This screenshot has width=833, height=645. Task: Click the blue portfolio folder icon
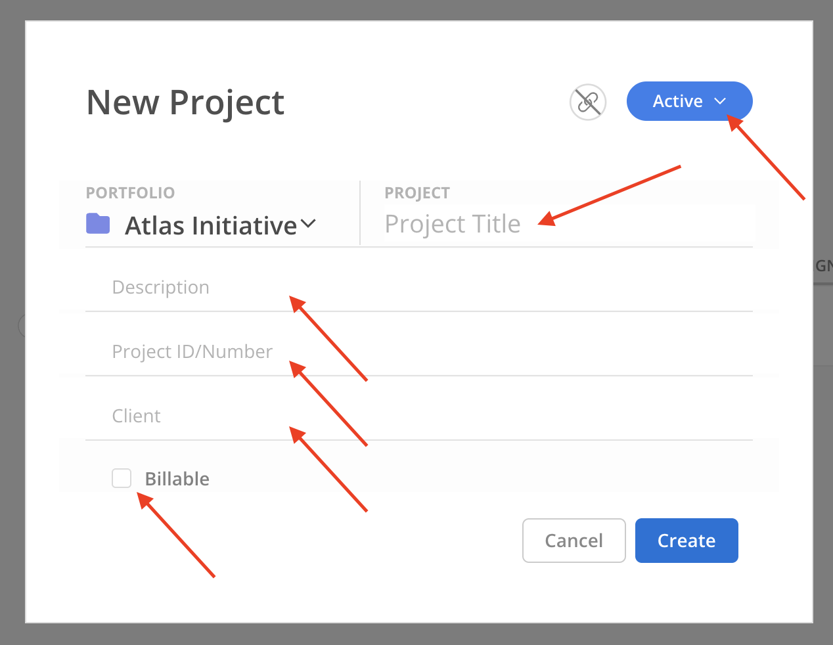(x=98, y=224)
